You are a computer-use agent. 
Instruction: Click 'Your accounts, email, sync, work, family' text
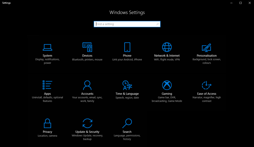point(87,99)
